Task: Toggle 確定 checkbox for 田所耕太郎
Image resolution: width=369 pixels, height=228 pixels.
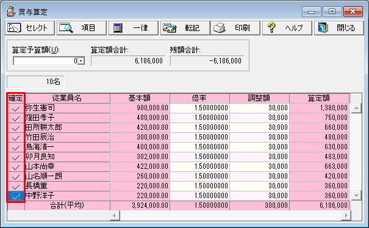Action: point(16,128)
